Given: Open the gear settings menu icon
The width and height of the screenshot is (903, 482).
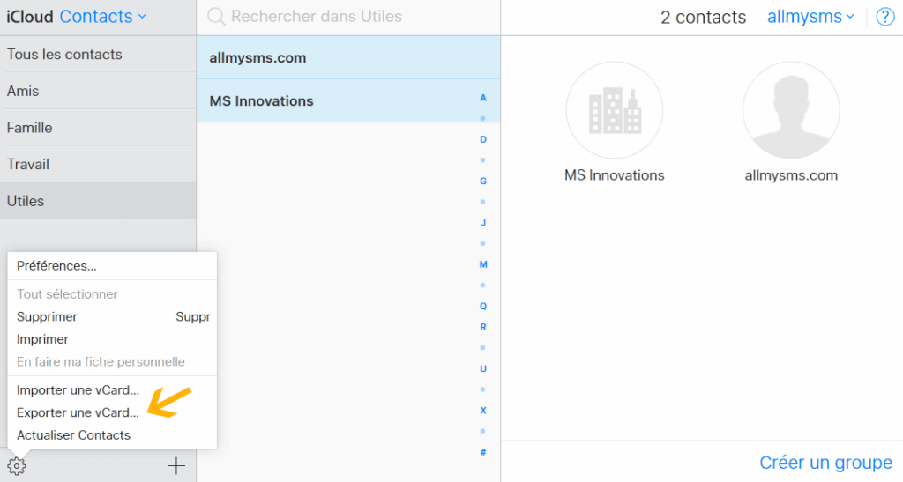Looking at the screenshot, I should (17, 466).
